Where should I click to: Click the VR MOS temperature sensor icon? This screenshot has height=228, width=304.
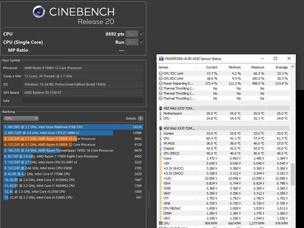(161, 143)
